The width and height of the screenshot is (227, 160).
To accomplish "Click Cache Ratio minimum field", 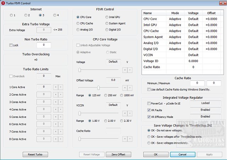I will pyautogui.click(x=197, y=83).
